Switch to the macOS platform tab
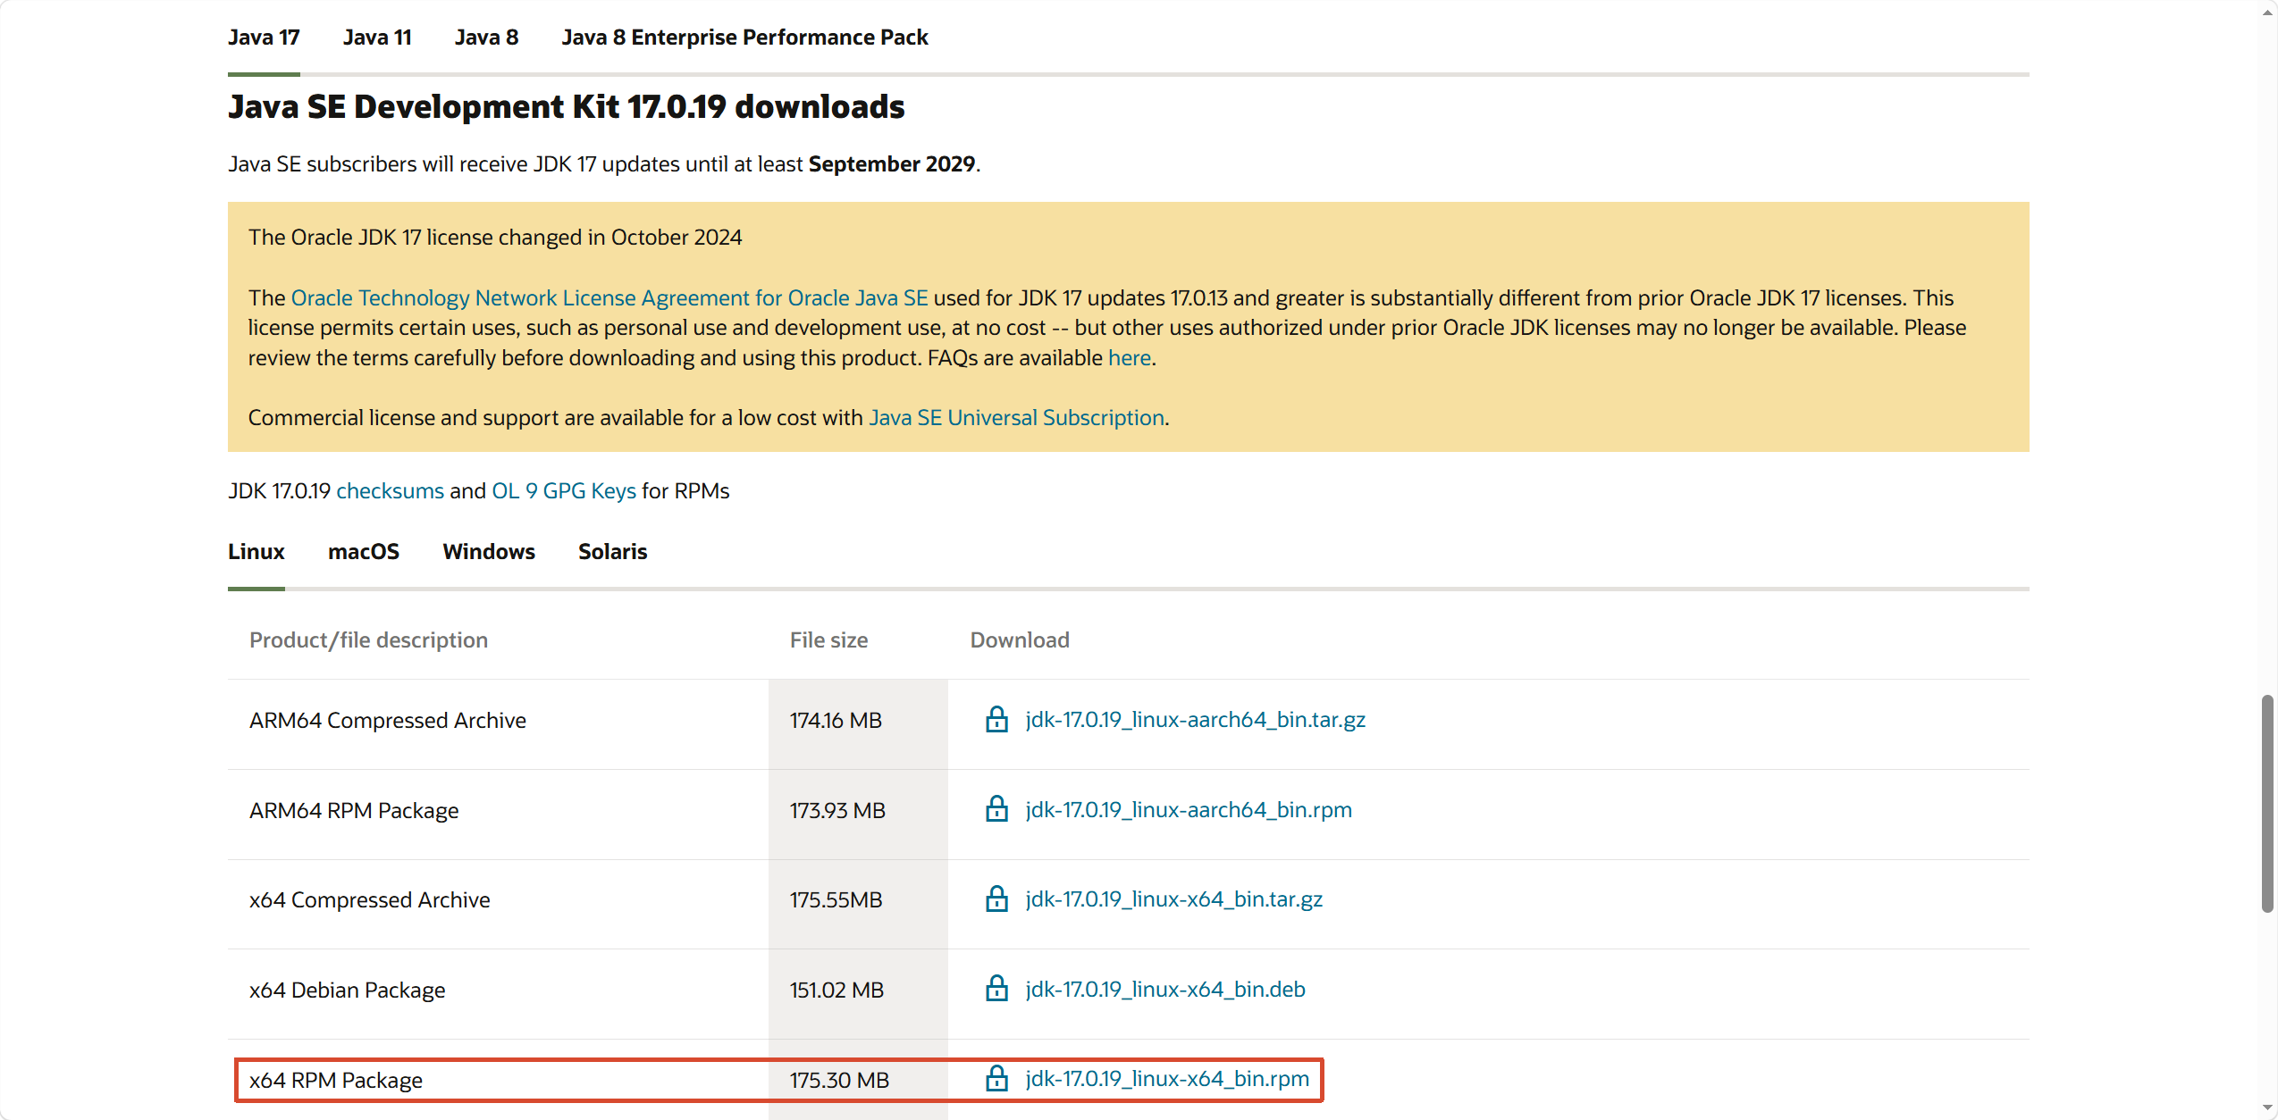 364,552
